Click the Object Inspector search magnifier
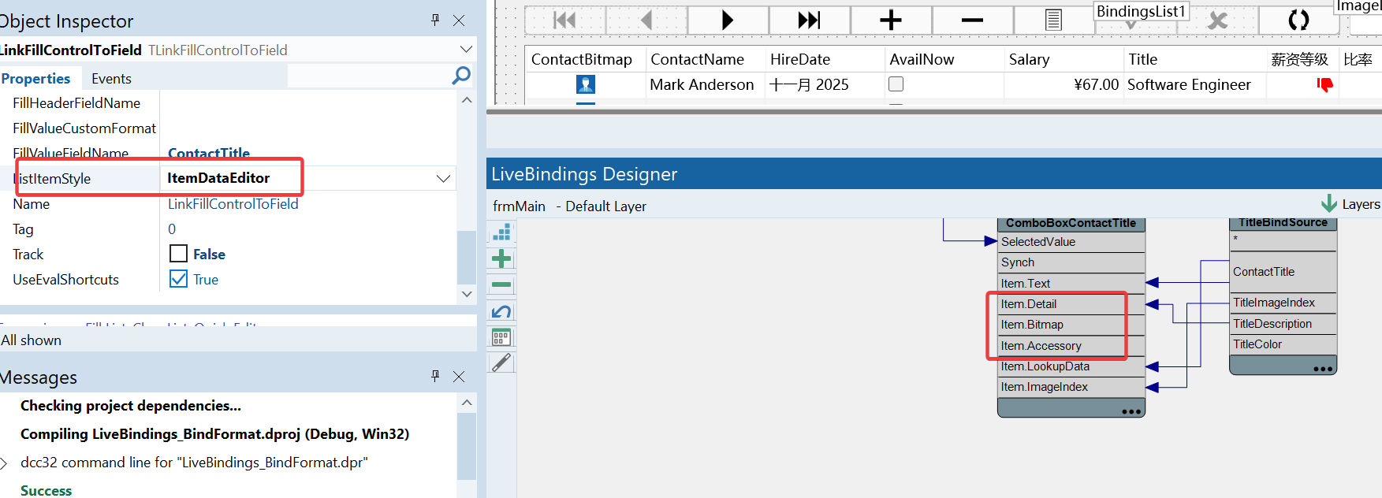The width and height of the screenshot is (1382, 498). point(461,76)
